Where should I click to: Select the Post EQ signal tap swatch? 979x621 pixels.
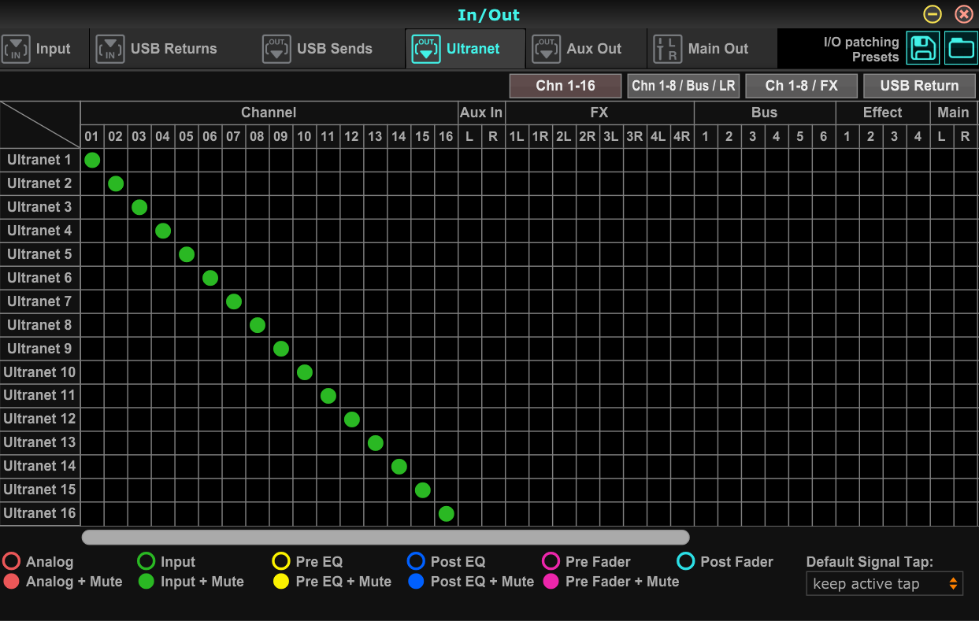click(x=416, y=561)
